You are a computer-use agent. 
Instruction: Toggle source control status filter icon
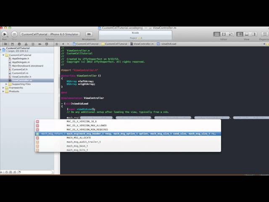click(11, 172)
